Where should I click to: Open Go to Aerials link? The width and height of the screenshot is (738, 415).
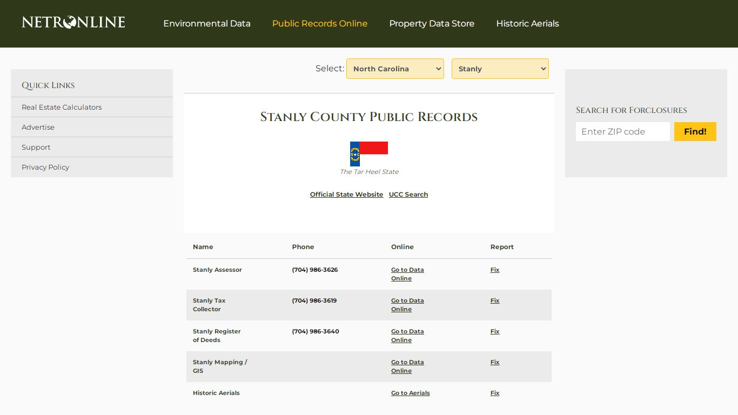[x=411, y=393]
